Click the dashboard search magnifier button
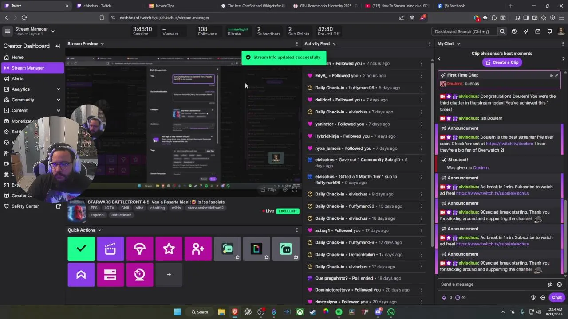The image size is (568, 319). 502,31
